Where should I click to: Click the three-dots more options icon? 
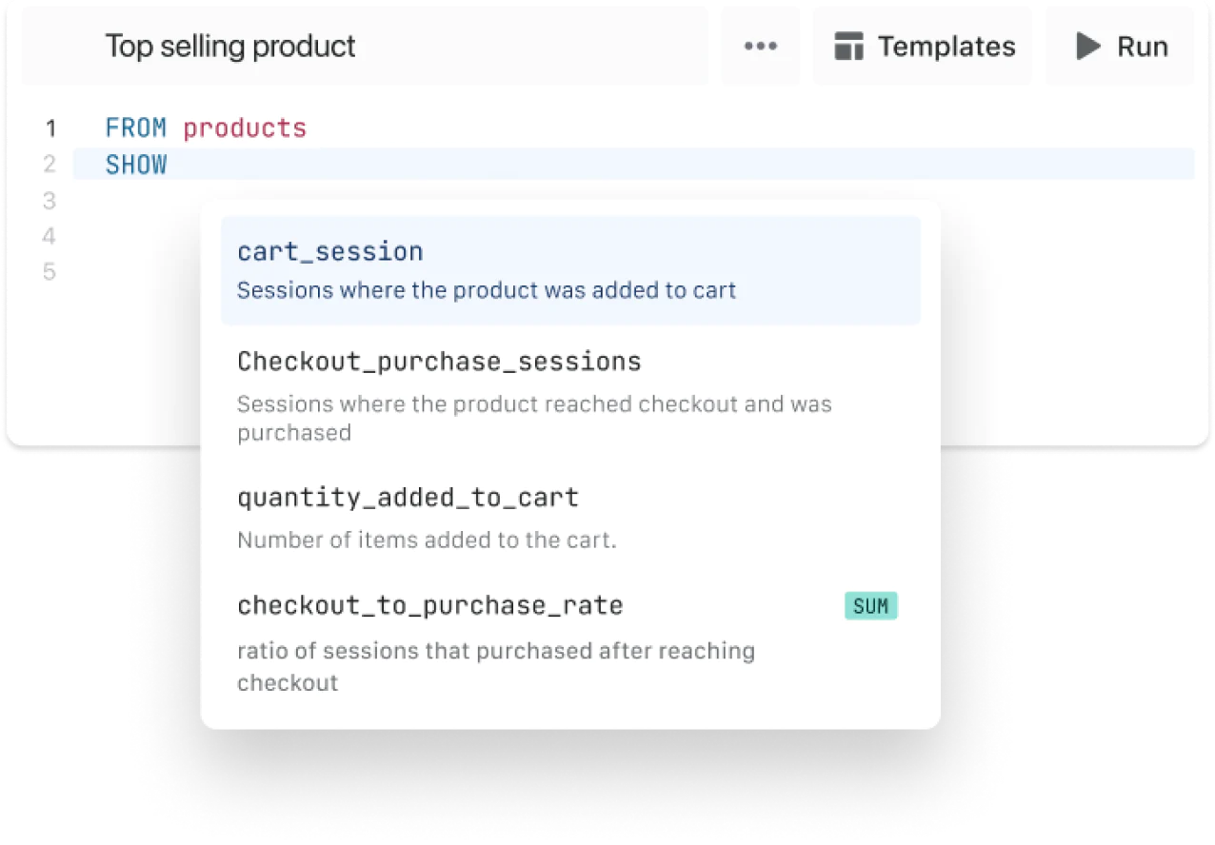point(760,47)
